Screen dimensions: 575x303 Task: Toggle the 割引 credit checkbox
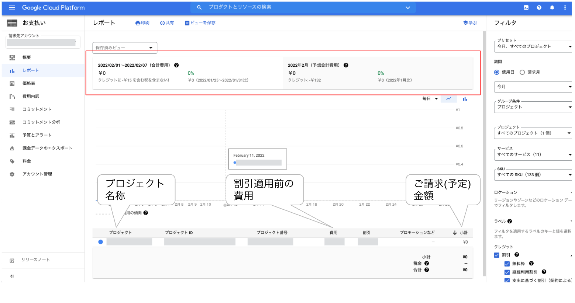click(497, 255)
